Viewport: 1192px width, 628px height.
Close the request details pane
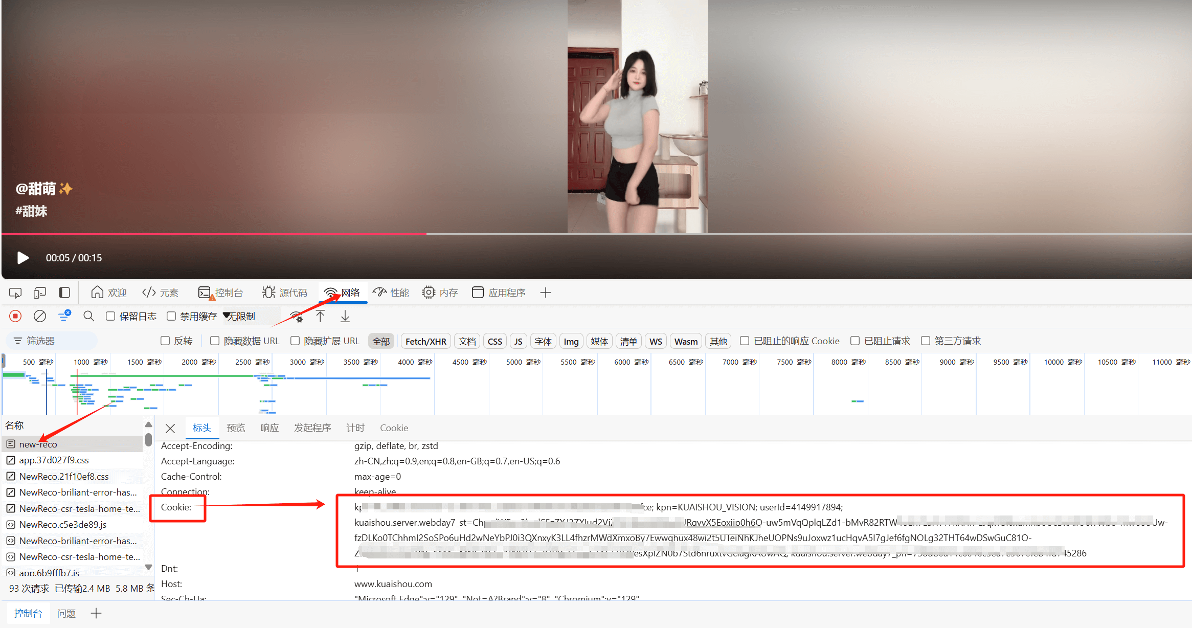(170, 428)
